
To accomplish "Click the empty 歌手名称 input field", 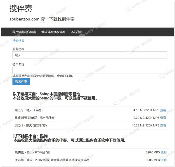I will pyautogui.click(x=90, y=70).
